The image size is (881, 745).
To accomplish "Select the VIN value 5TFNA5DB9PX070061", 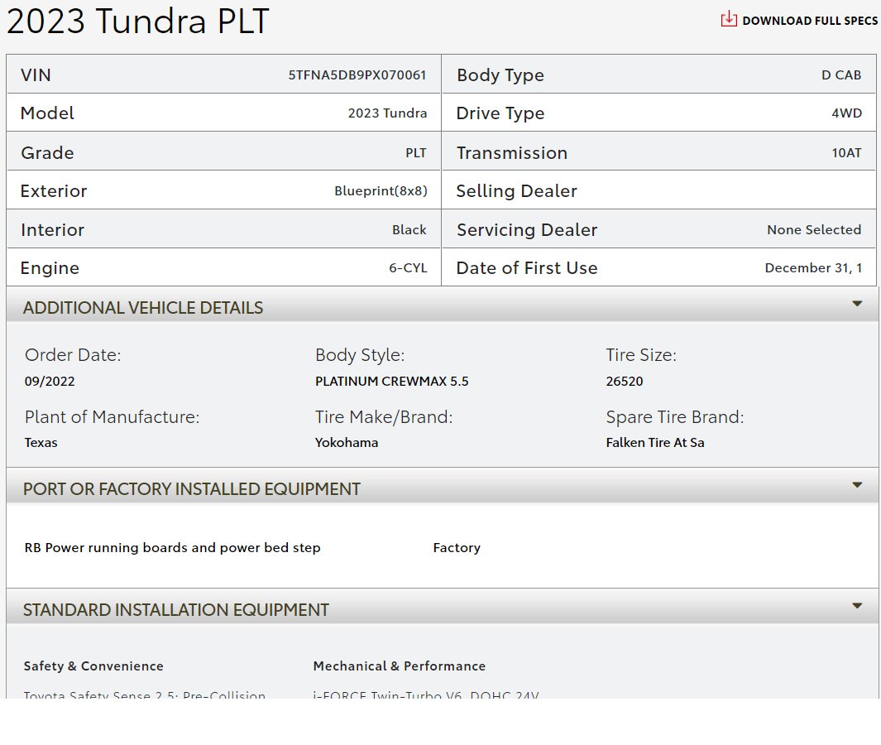I will [x=357, y=74].
